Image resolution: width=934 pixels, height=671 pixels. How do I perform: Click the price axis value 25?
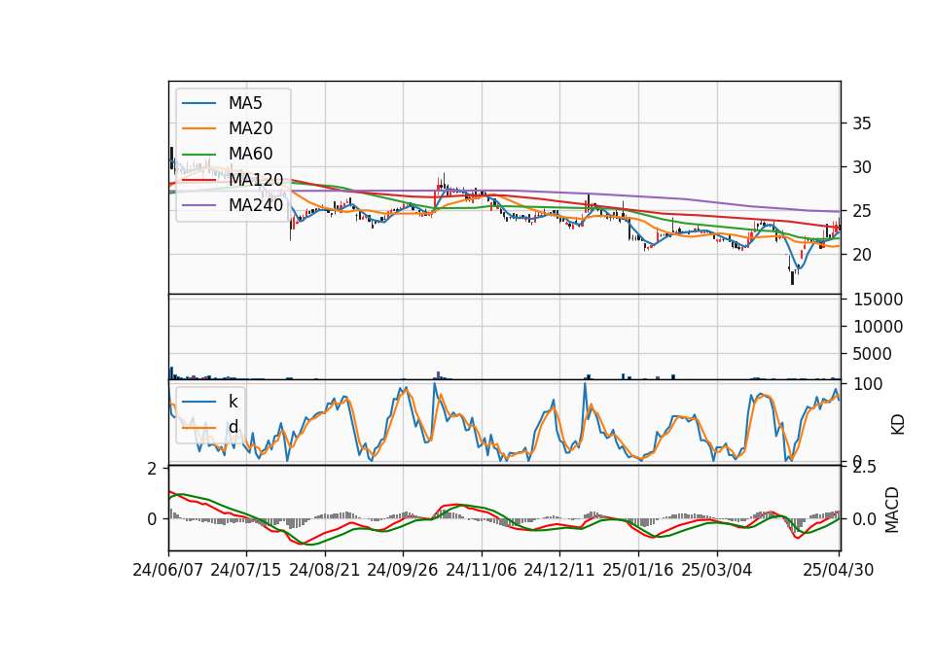click(x=862, y=211)
